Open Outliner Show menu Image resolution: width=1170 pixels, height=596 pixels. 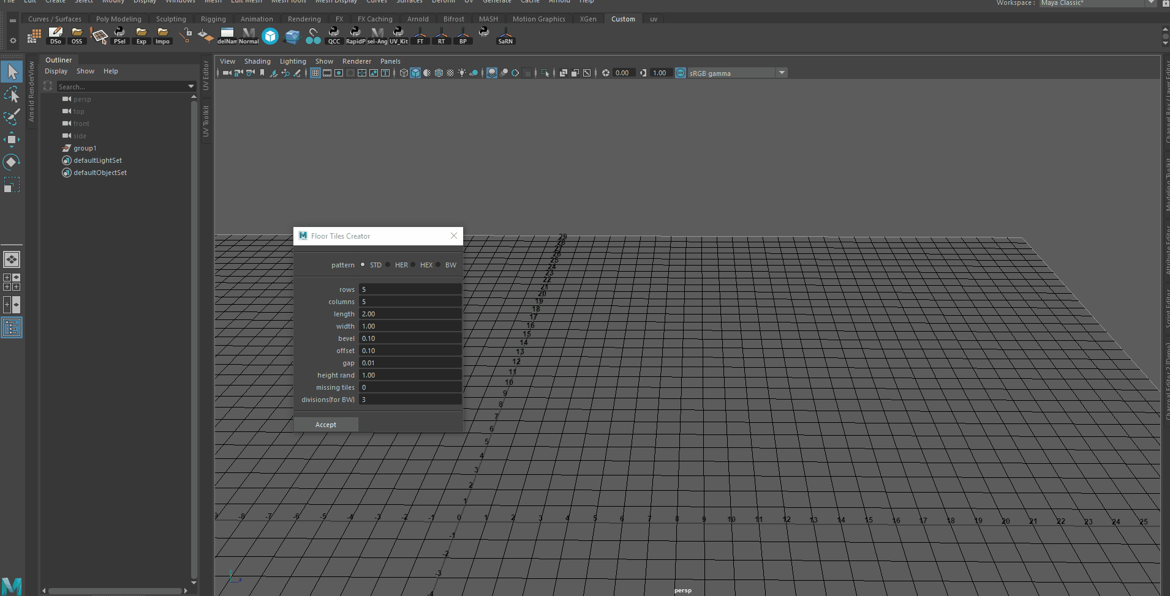pyautogui.click(x=85, y=71)
